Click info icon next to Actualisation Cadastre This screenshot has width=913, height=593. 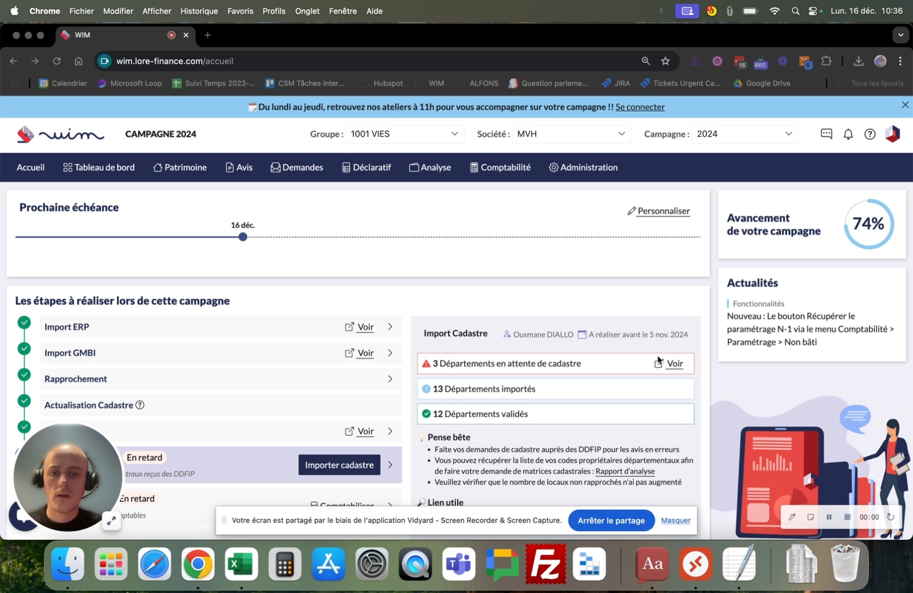pos(140,405)
